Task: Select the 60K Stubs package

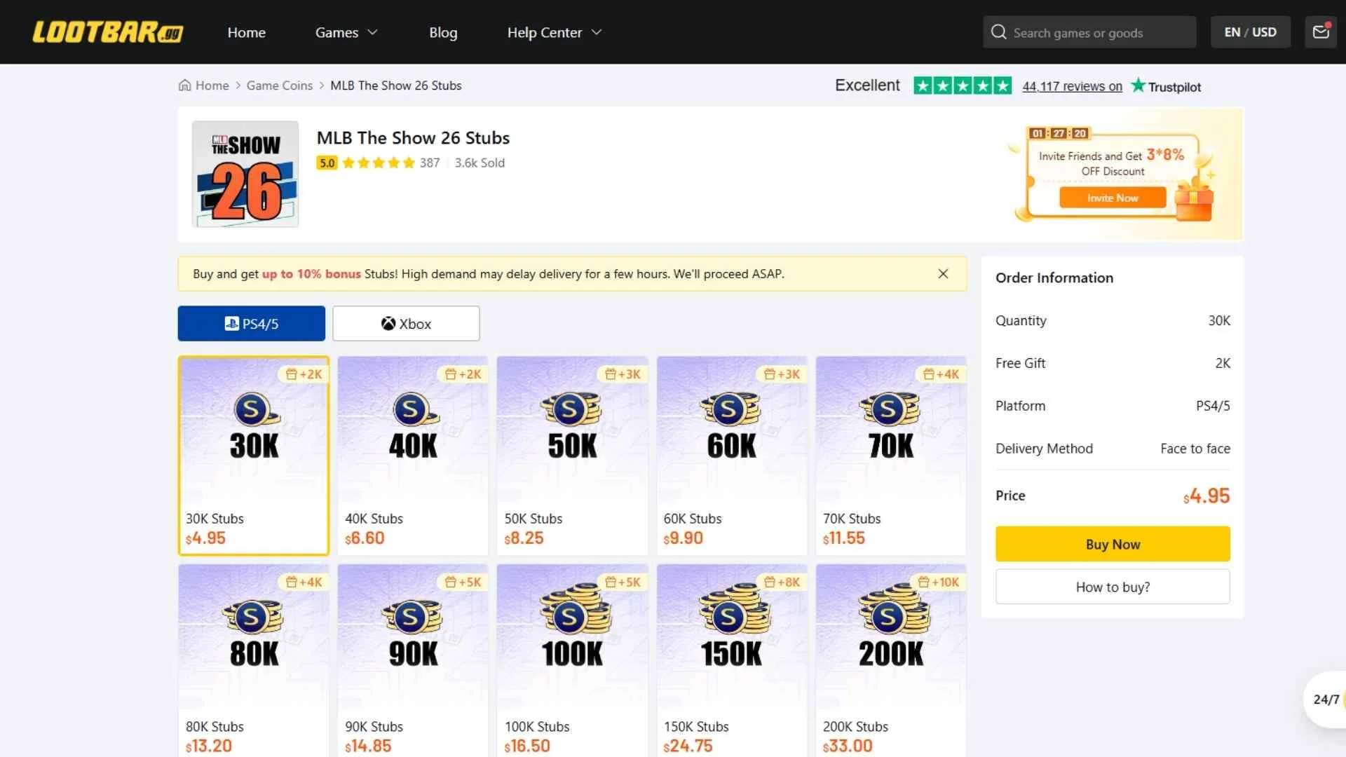Action: [x=732, y=456]
